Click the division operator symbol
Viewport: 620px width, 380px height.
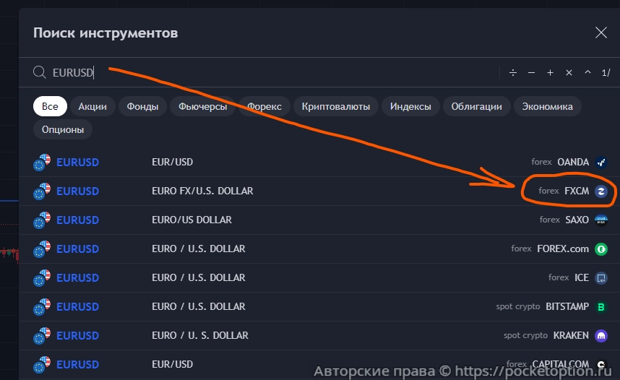pyautogui.click(x=513, y=72)
